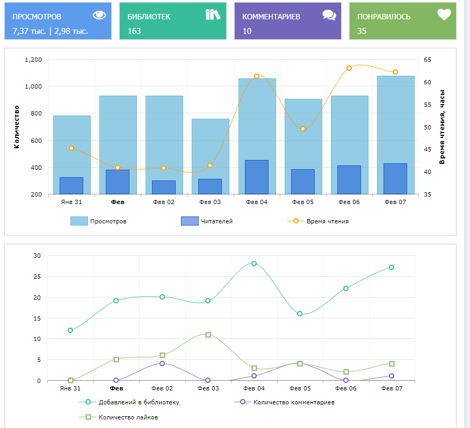Screen dimensions: 470x428
Task: Hide the Количество лайков series
Action: tap(128, 417)
